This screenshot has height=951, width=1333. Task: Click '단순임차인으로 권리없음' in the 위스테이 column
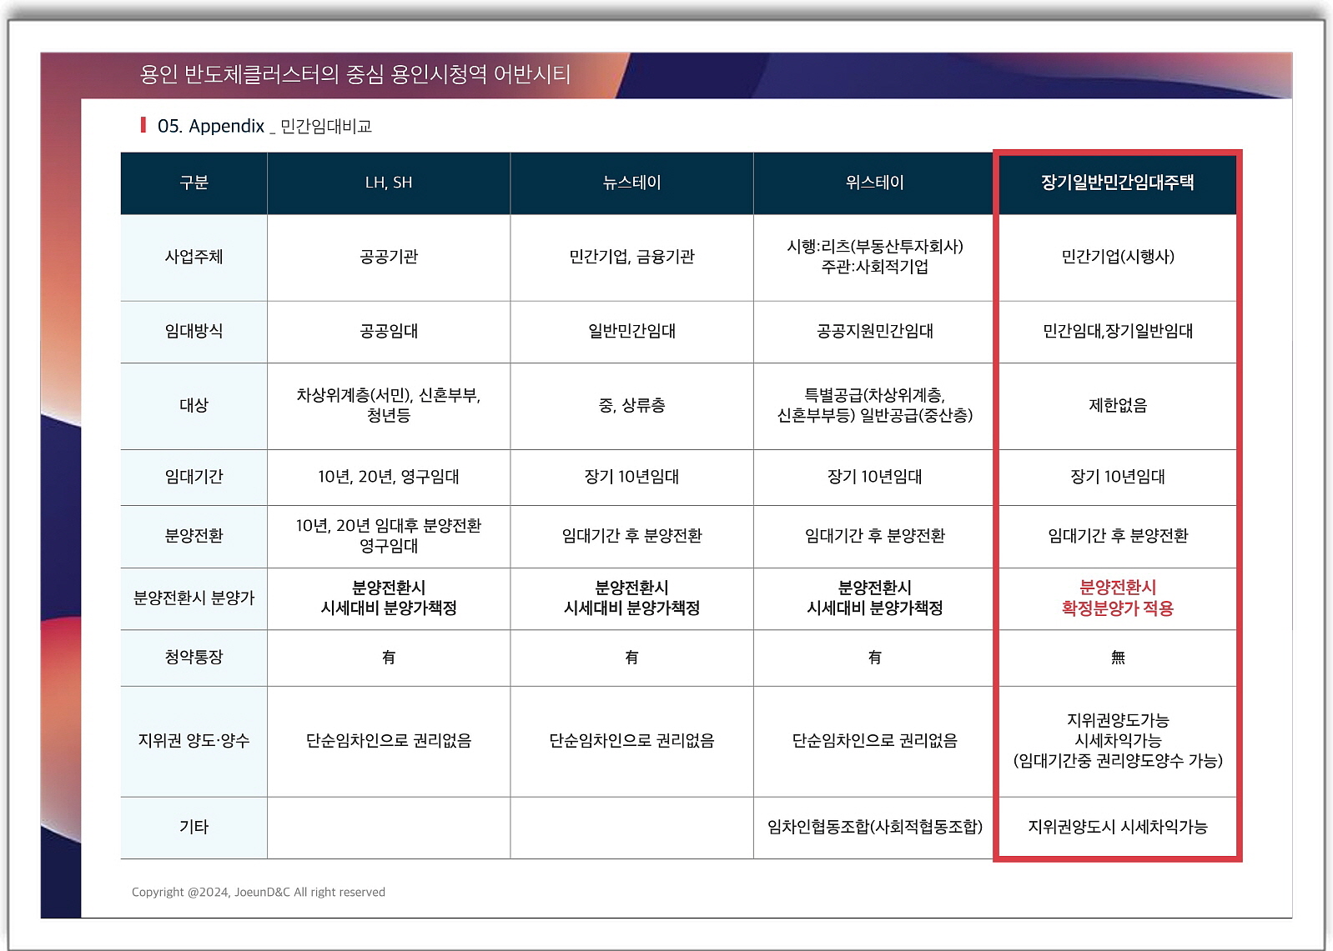click(874, 741)
